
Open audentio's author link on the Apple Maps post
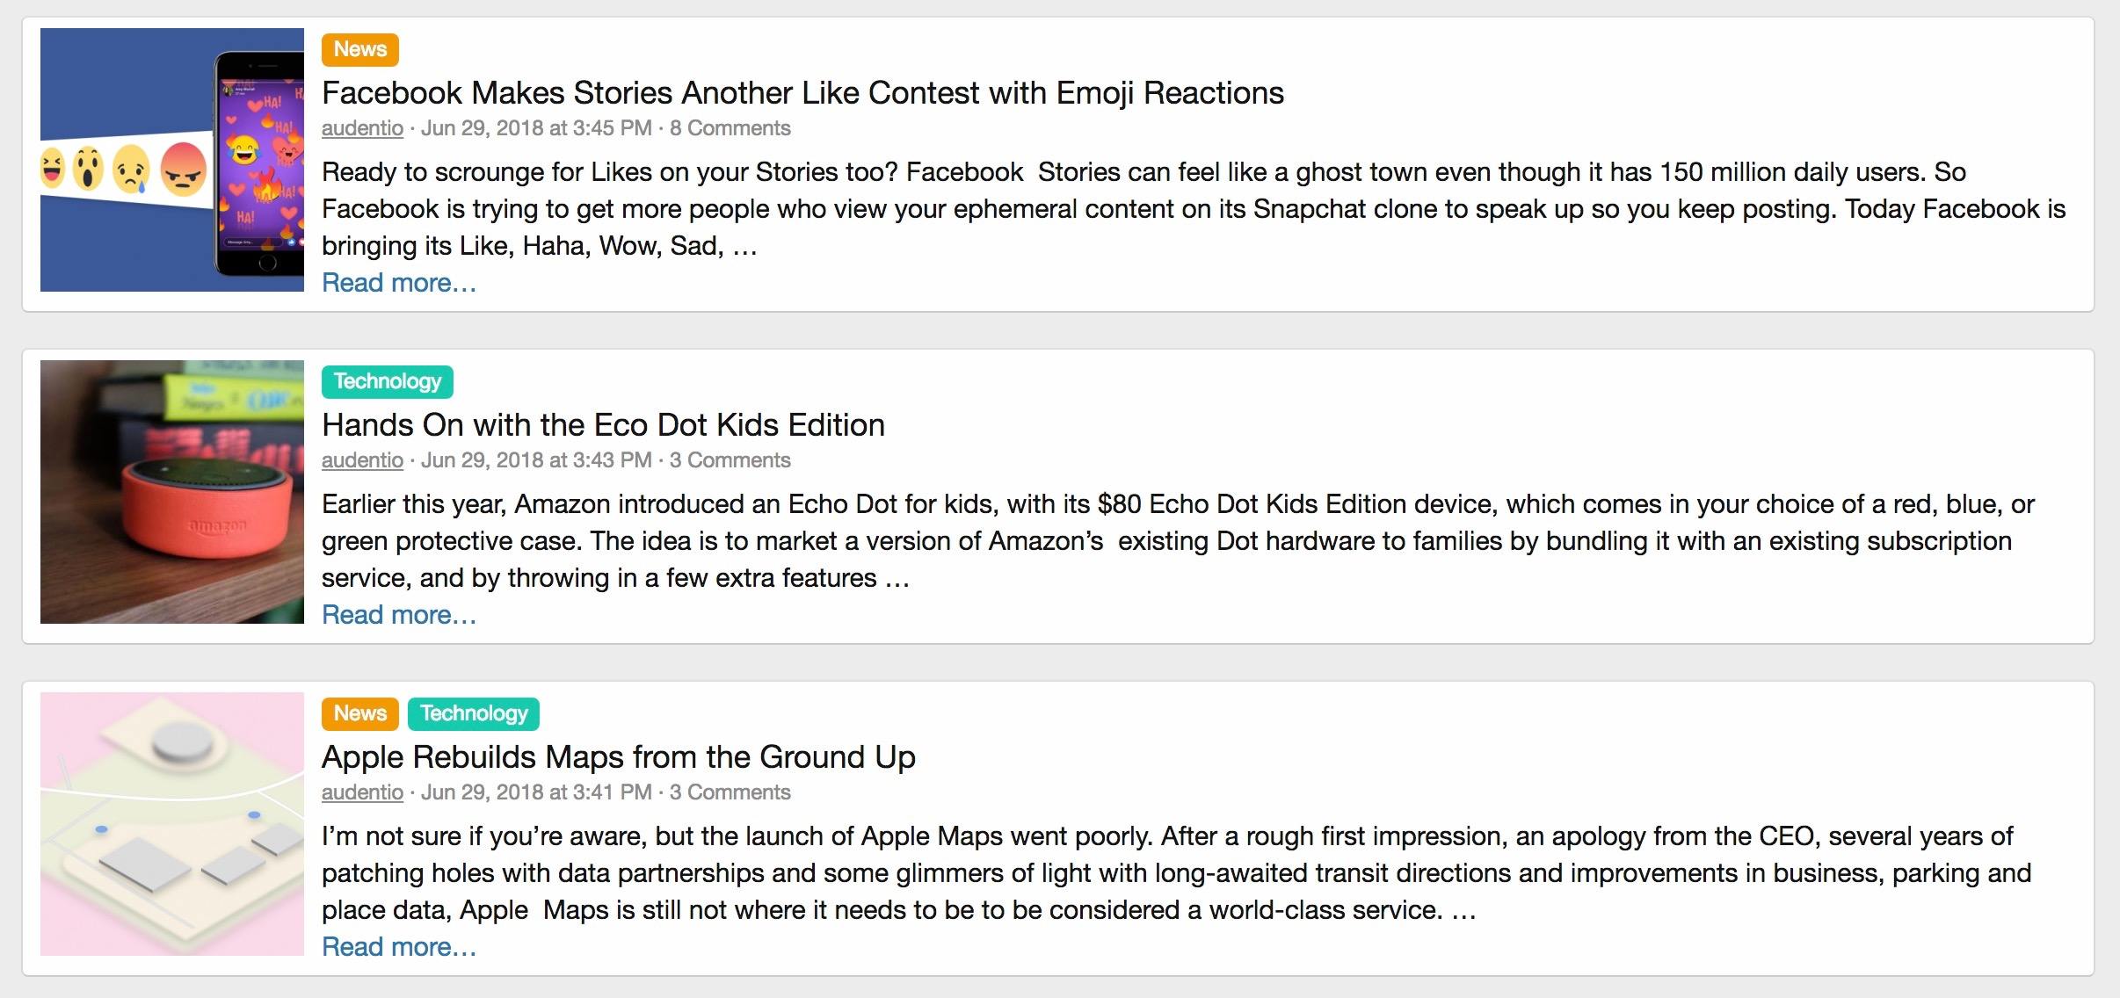point(362,792)
